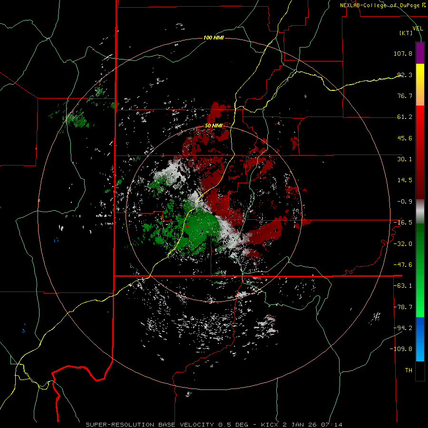Click the -63.1 legend value
Viewport: 428px width, 428px height.
[x=403, y=286]
